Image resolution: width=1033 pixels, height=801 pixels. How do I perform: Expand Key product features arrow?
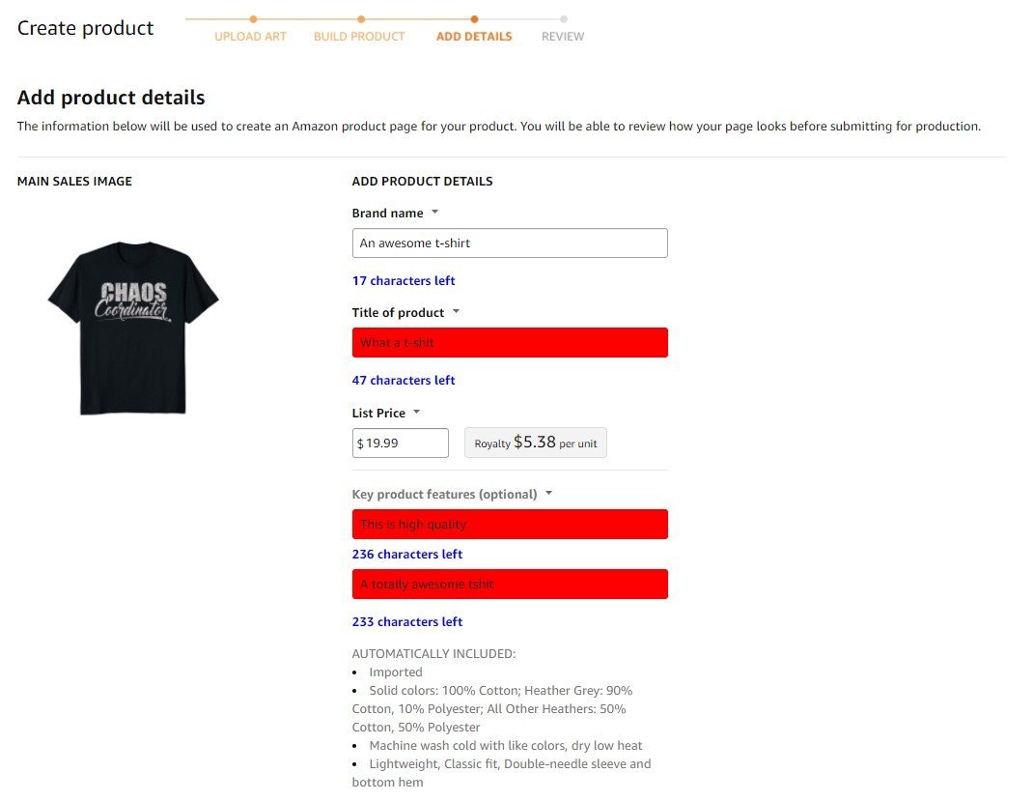point(548,493)
